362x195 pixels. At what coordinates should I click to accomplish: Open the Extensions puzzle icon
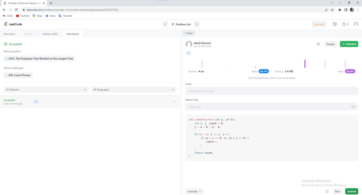(x=340, y=10)
